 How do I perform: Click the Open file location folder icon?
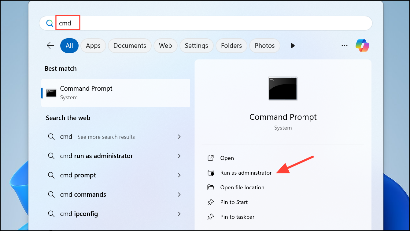(x=211, y=187)
